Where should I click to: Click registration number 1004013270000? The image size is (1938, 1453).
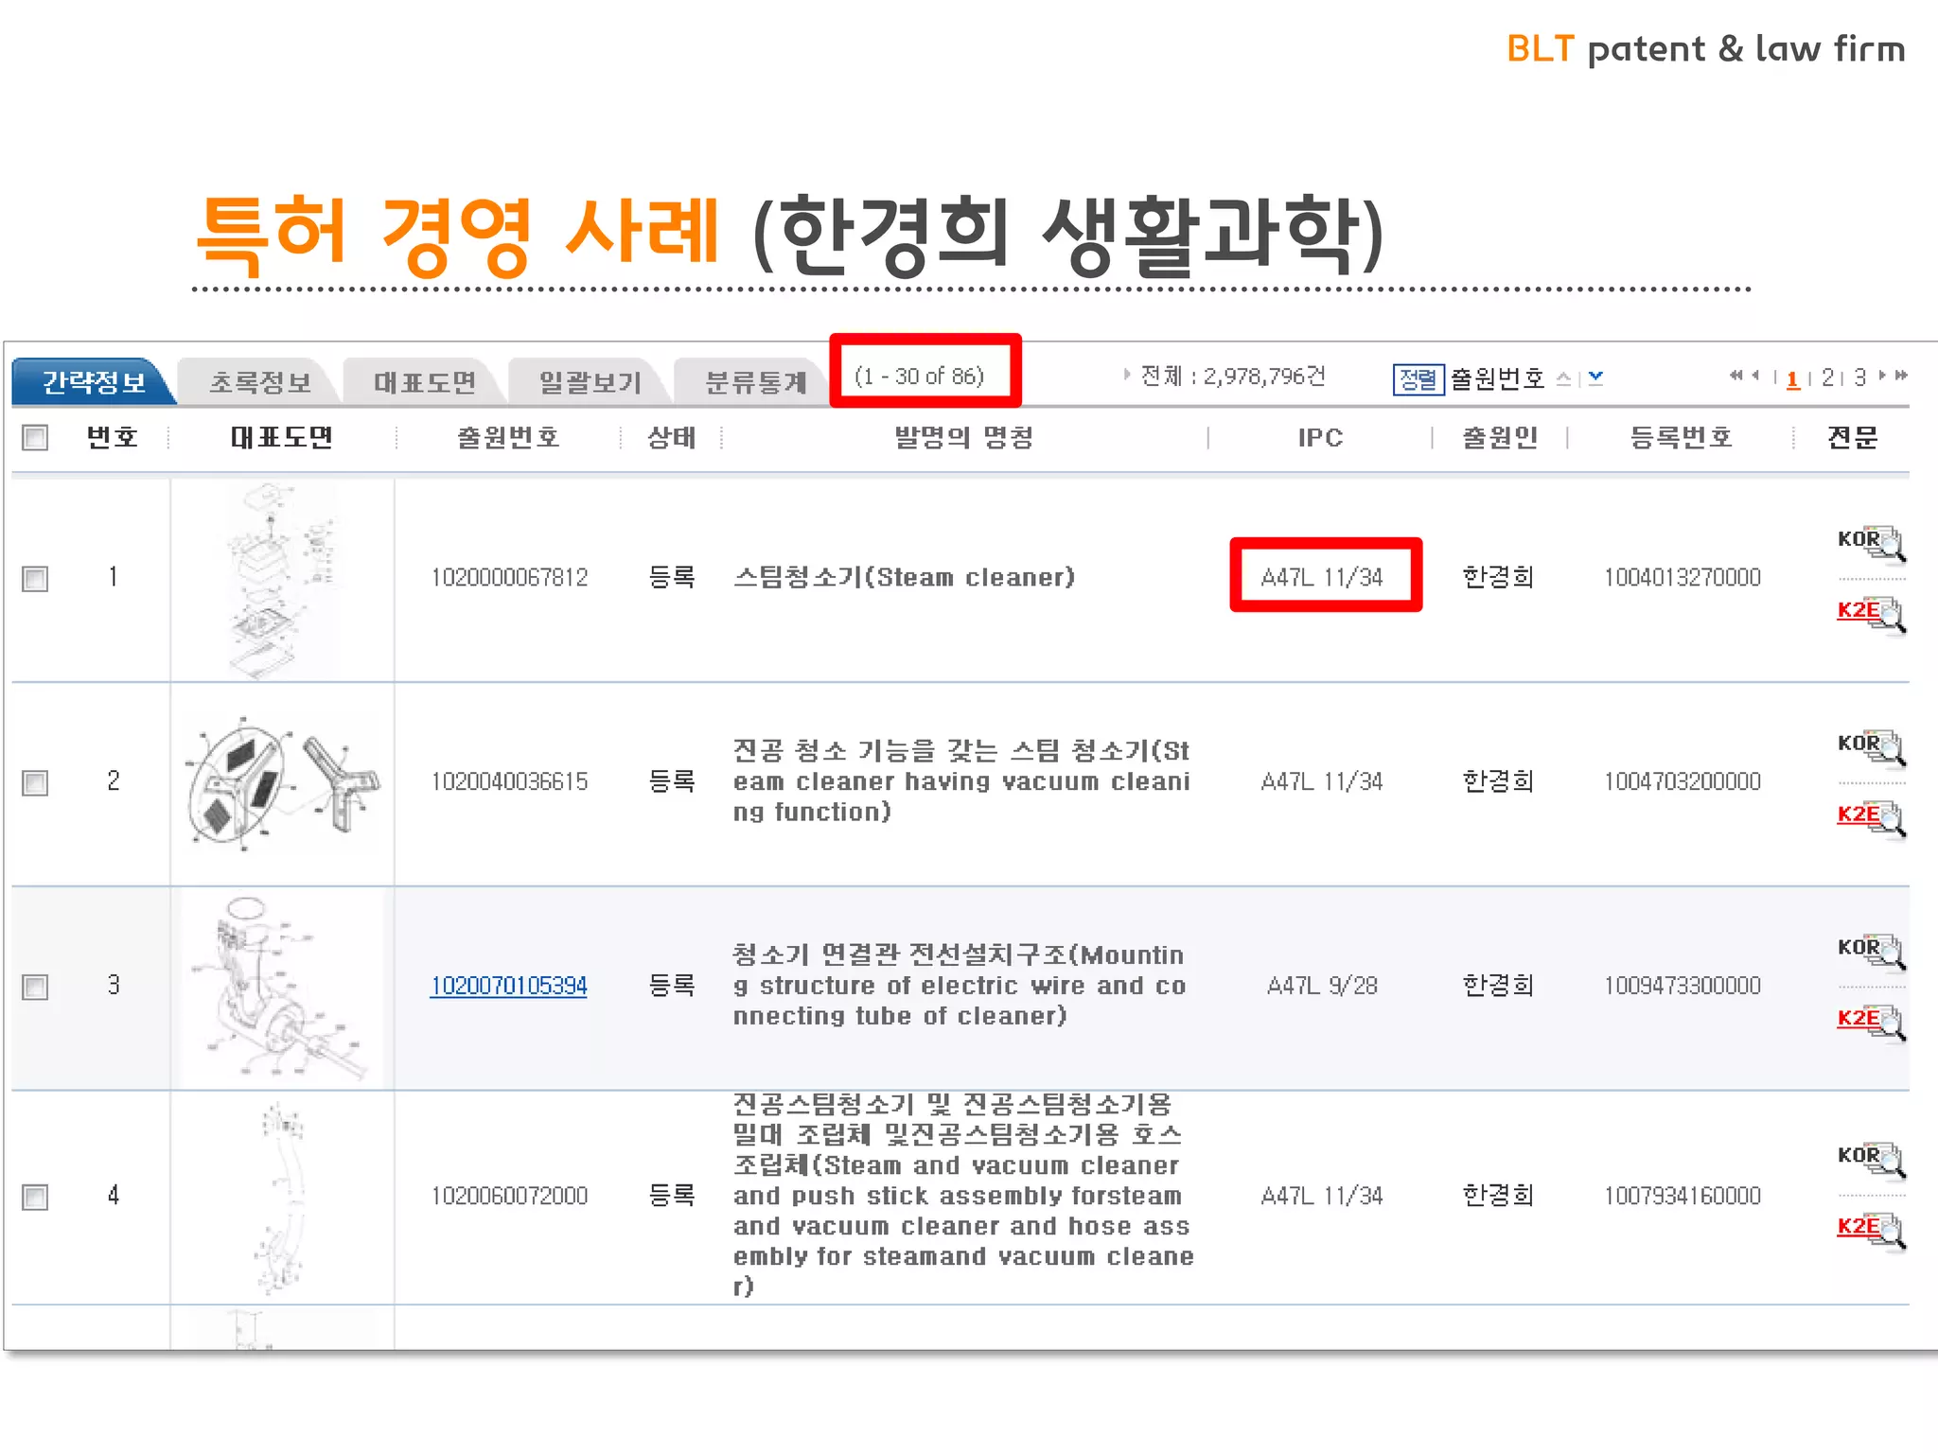pyautogui.click(x=1682, y=577)
